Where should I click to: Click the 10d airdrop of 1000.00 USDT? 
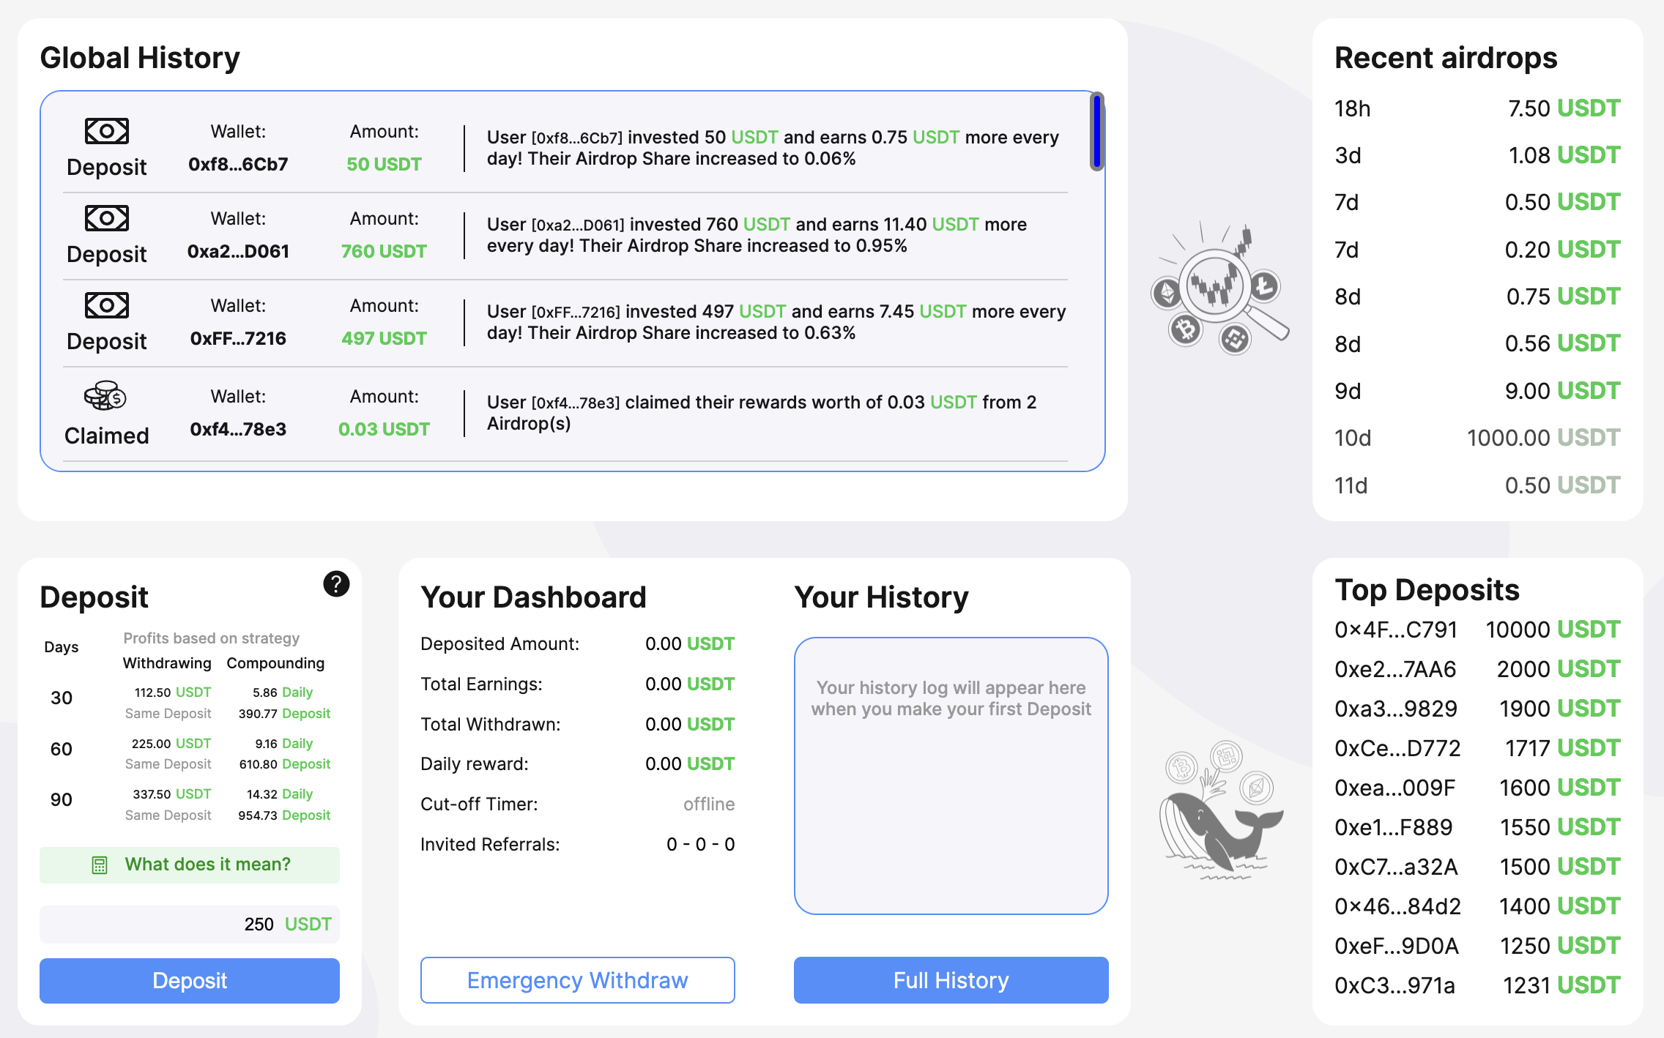pos(1477,438)
